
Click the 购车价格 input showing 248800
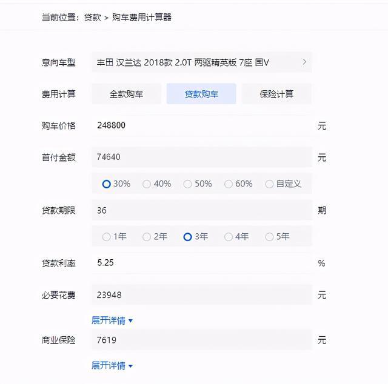tap(202, 125)
